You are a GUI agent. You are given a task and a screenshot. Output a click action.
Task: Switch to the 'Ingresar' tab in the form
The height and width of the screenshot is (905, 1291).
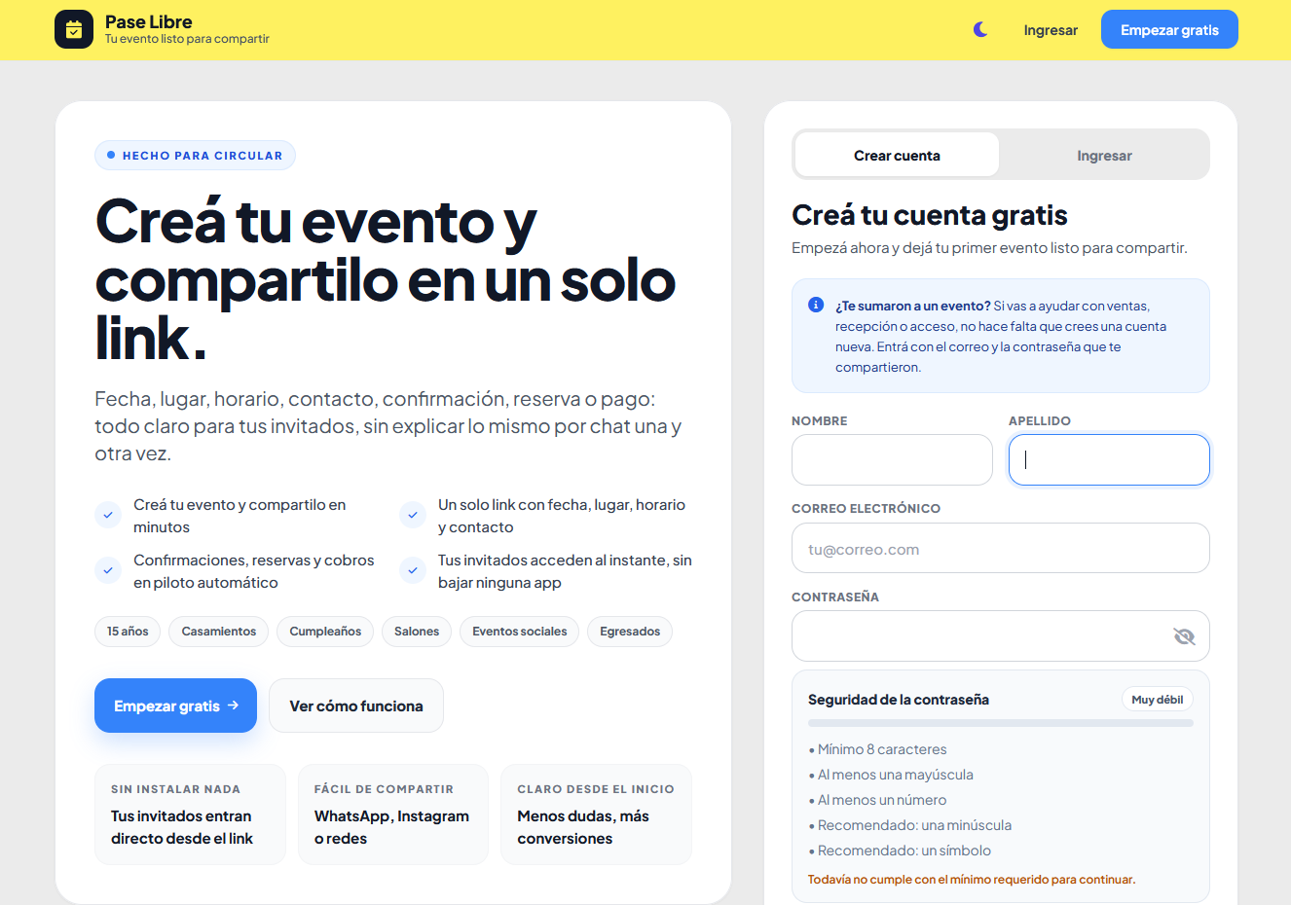tap(1104, 156)
